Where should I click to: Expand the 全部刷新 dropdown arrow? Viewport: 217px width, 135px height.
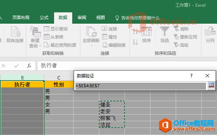pyautogui.click(x=92, y=46)
